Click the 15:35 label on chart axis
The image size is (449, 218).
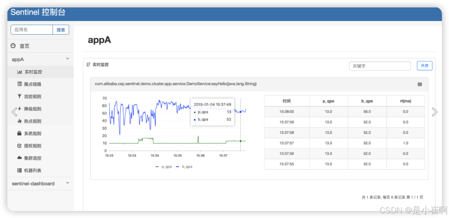coord(178,156)
